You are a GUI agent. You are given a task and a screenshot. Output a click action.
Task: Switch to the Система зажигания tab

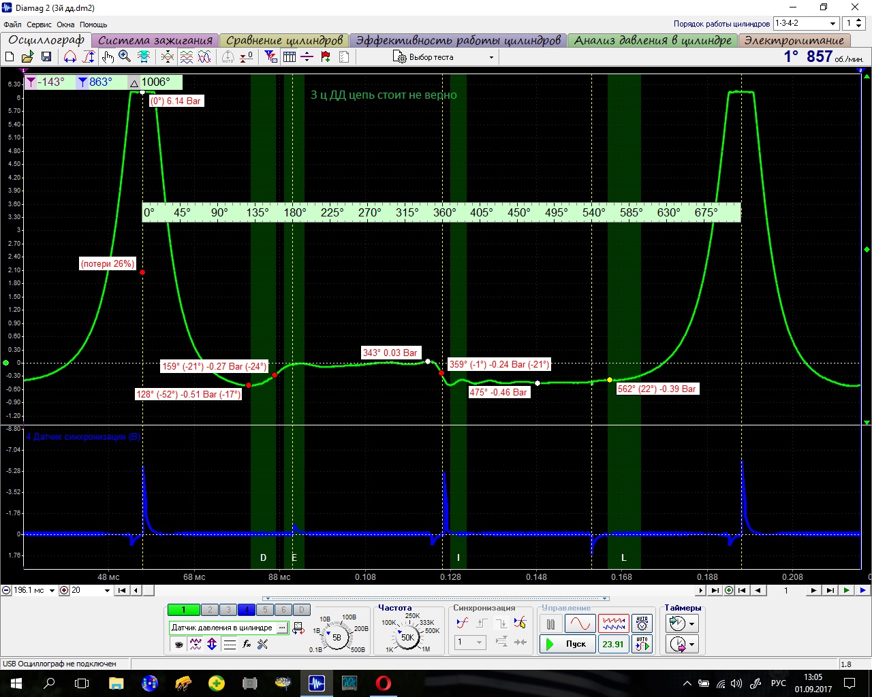pos(155,40)
